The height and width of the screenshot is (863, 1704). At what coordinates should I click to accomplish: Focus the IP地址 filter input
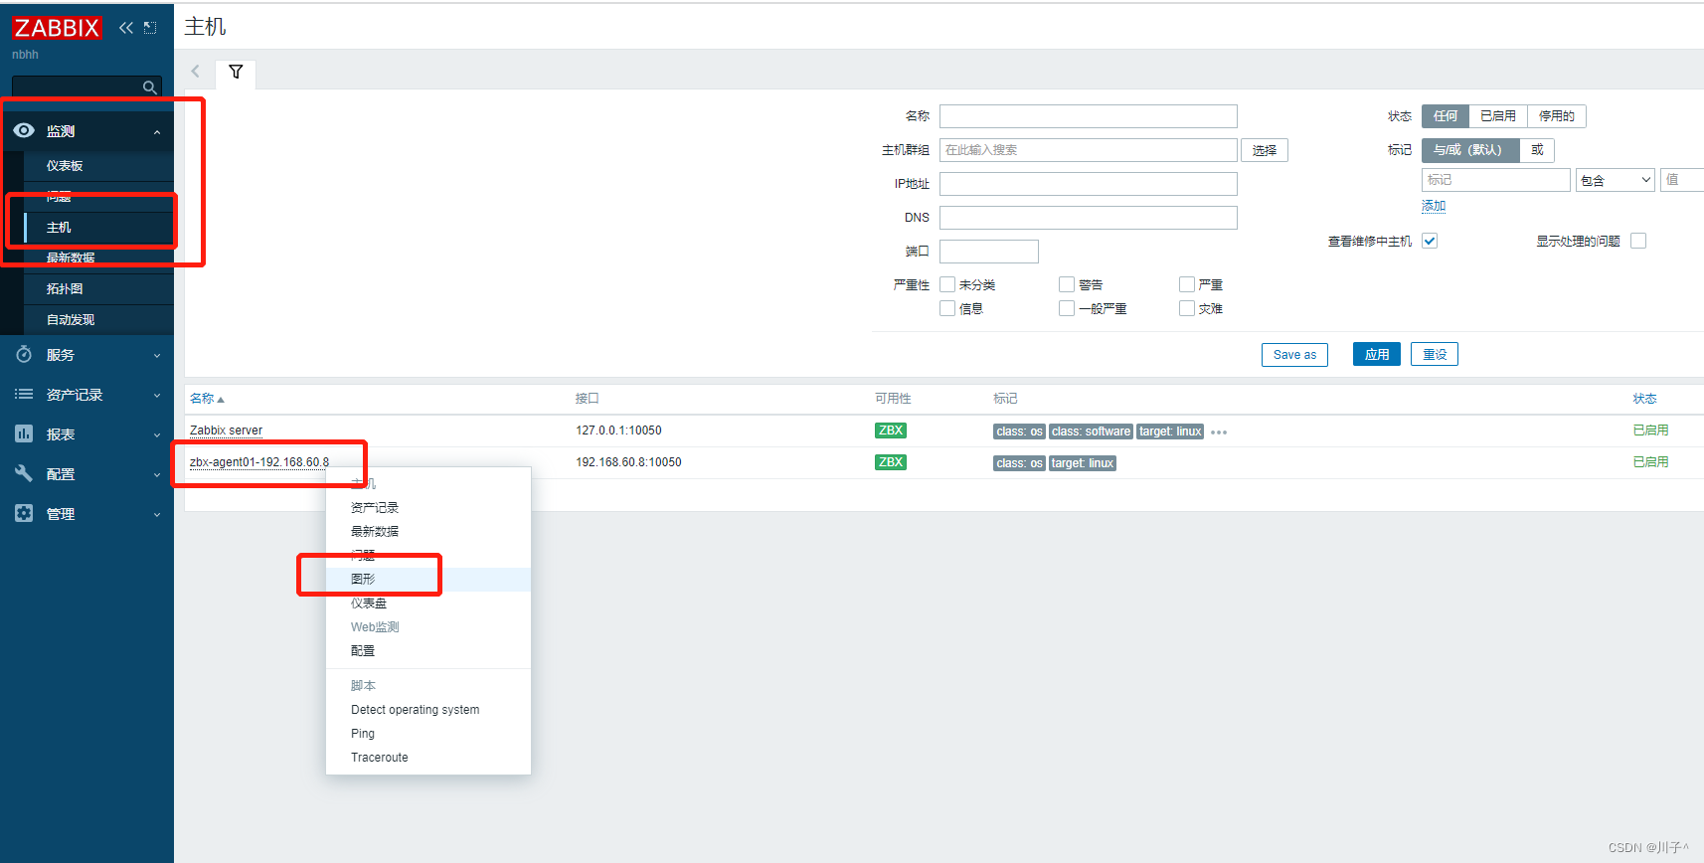1089,184
